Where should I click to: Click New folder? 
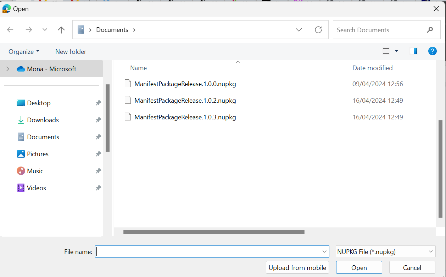tap(71, 51)
